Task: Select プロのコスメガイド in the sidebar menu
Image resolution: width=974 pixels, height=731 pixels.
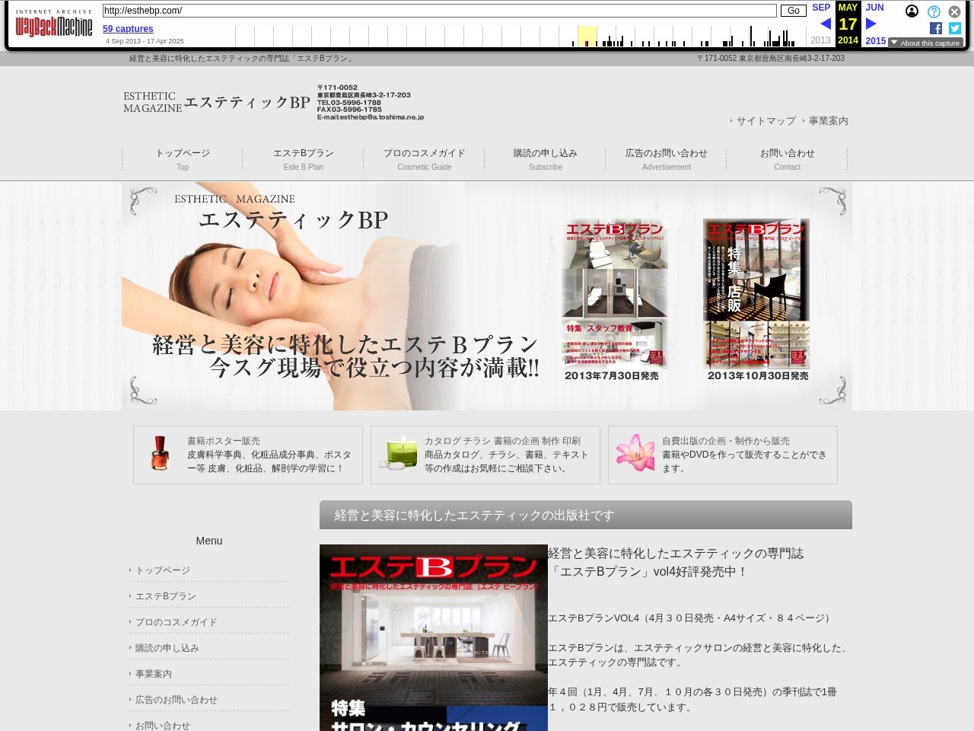Action: 176,622
